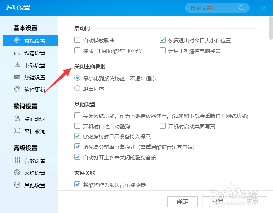
Task: Click the 取消 button
Action: coord(217,202)
